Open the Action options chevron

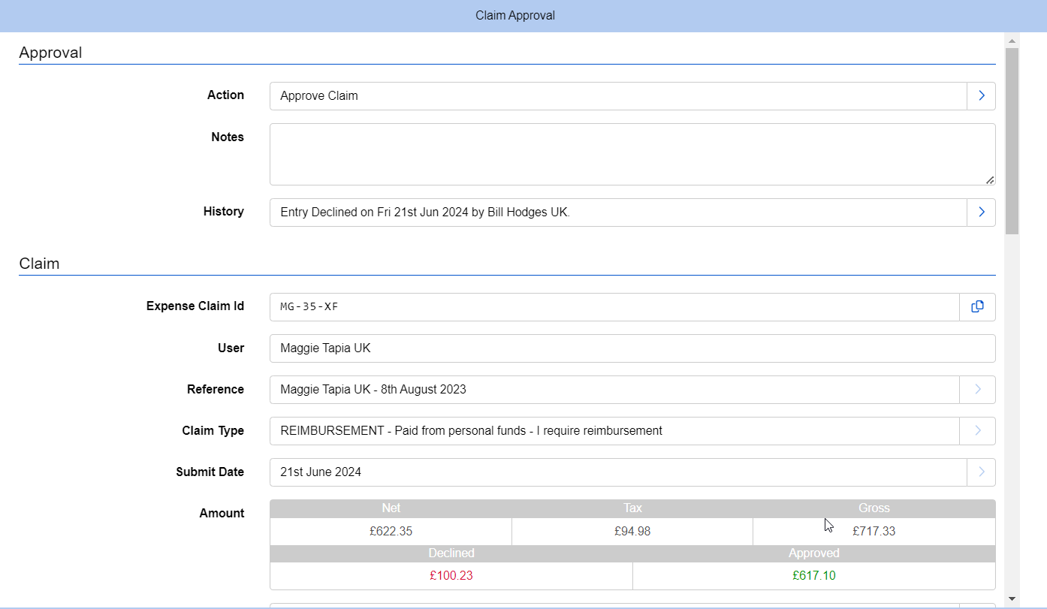click(981, 96)
